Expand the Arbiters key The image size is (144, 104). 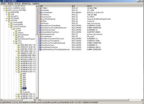click(x=14, y=33)
